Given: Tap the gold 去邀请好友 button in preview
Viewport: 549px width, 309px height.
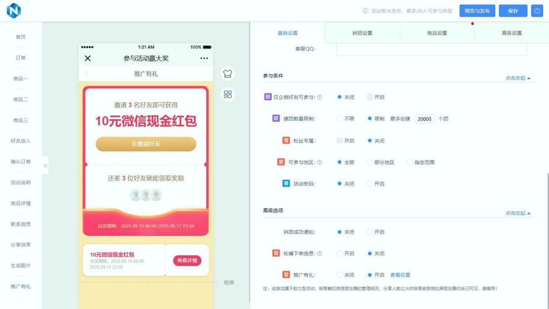Looking at the screenshot, I should tap(146, 144).
